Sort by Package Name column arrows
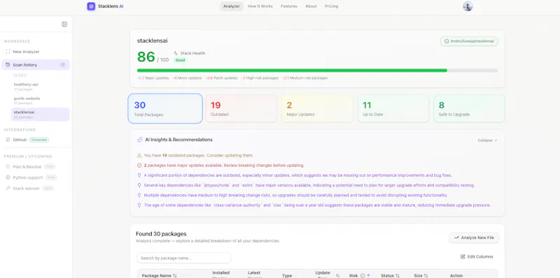The image size is (560, 278). click(175, 275)
